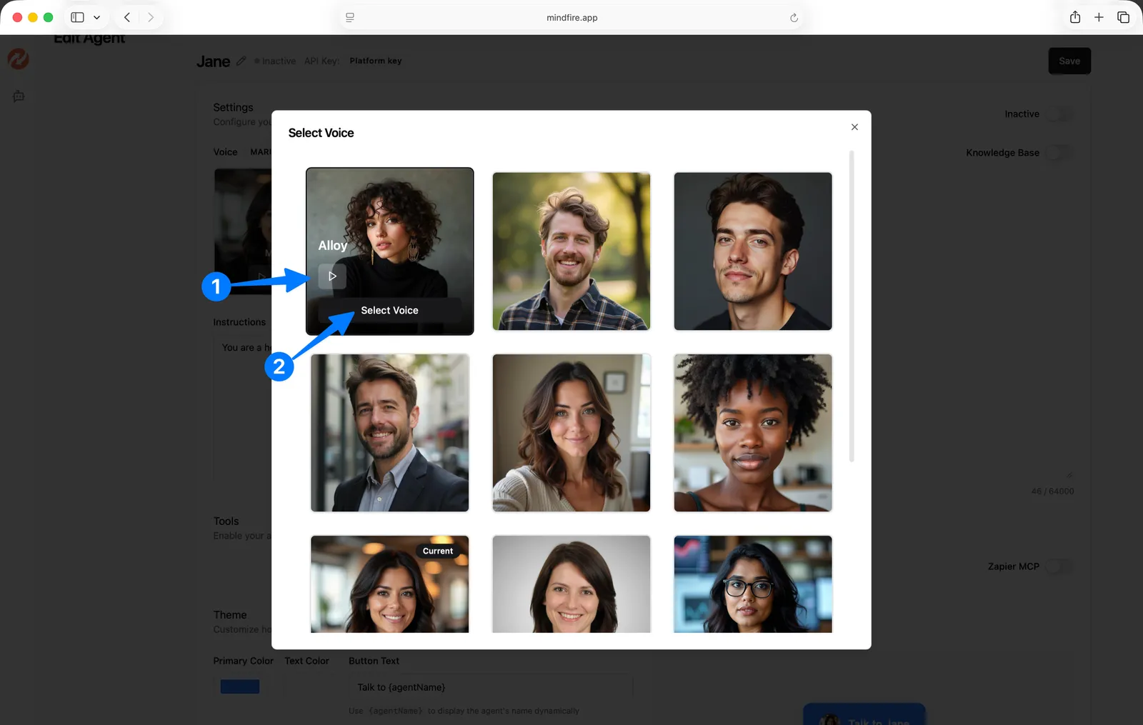Click the Button Text input field

coord(490,687)
